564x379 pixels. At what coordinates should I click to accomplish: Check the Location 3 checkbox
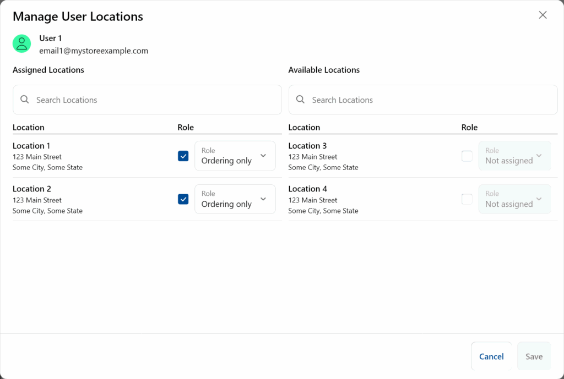point(467,156)
